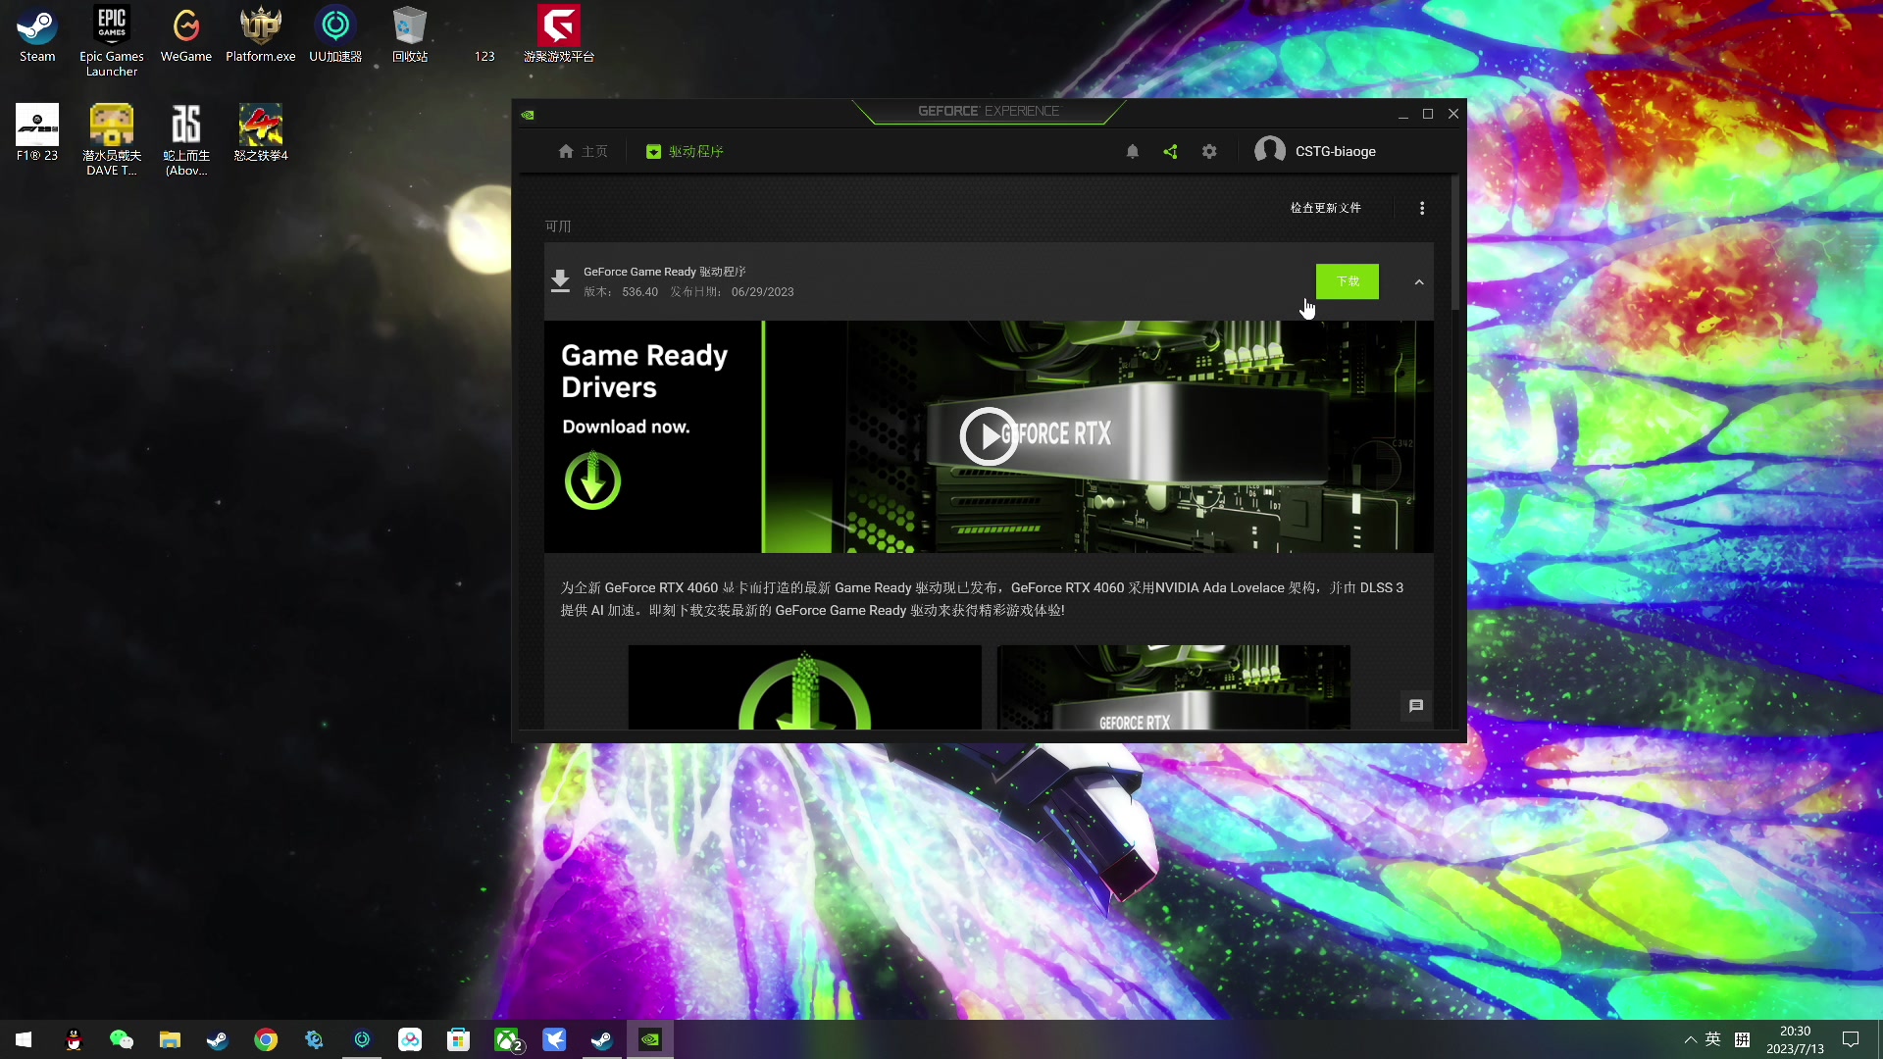Image resolution: width=1883 pixels, height=1059 pixels.
Task: Click the GeForce Experience vertical scrollbar
Action: tap(1455, 245)
